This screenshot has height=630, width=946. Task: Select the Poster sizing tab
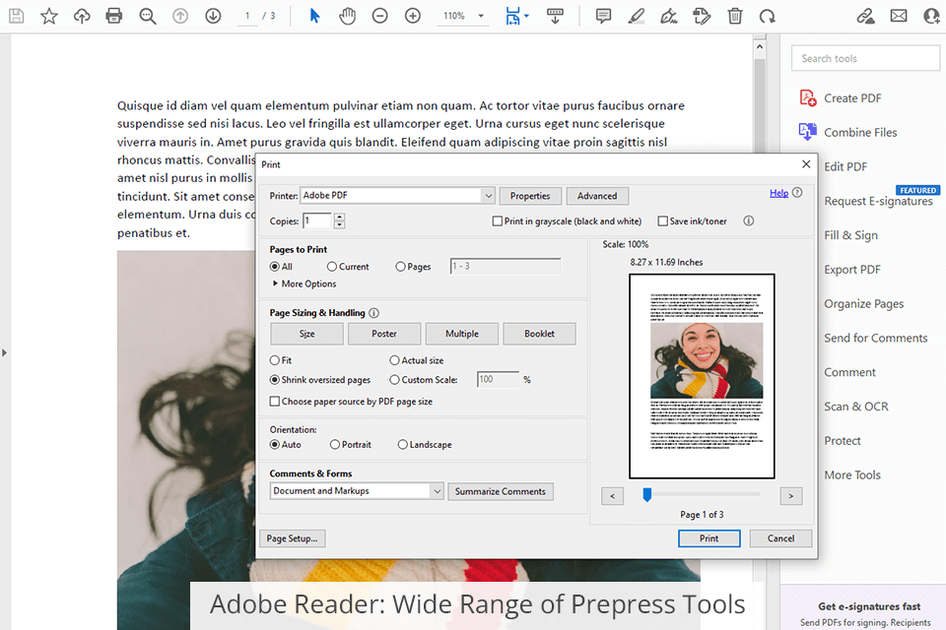(384, 334)
